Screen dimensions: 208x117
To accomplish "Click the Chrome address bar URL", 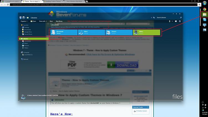I will pos(43,5).
